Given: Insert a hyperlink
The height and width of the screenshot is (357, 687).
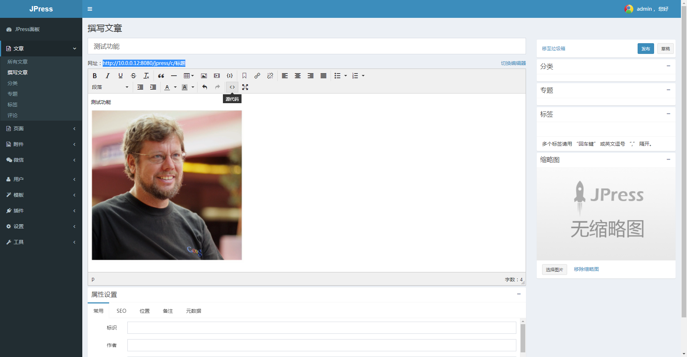Looking at the screenshot, I should [257, 76].
